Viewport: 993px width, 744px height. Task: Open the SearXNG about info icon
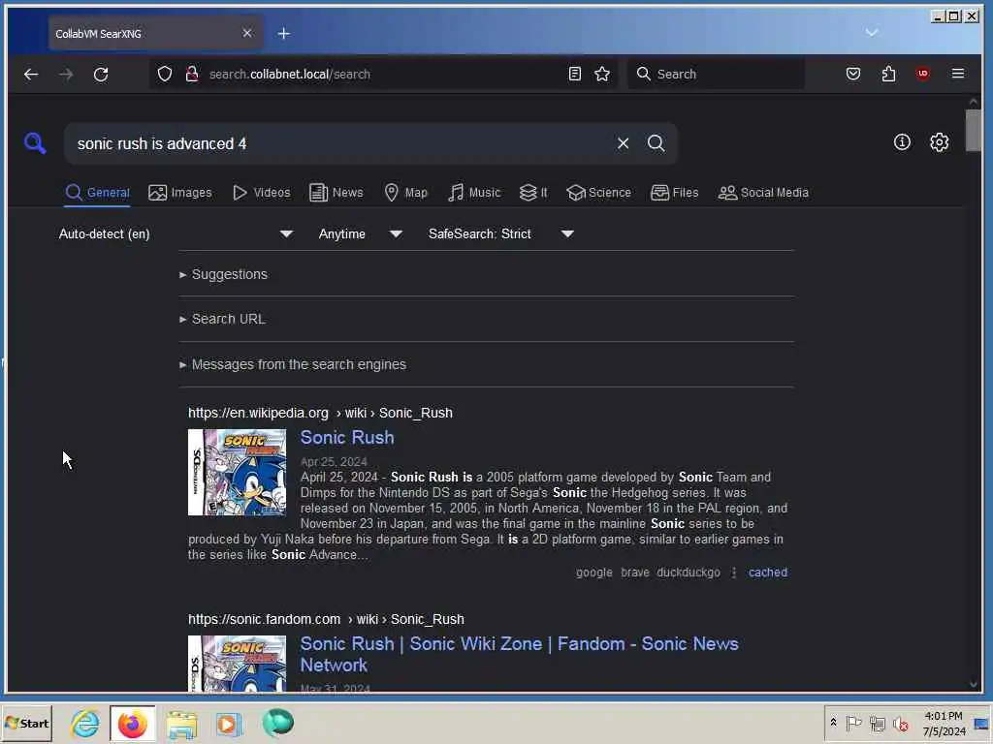click(x=902, y=141)
